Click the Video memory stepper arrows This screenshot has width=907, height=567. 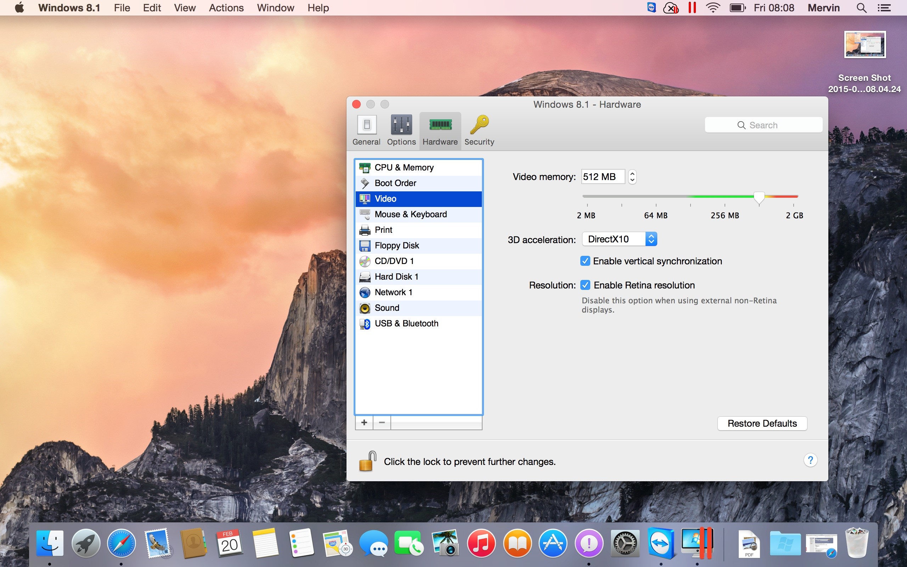click(x=632, y=176)
